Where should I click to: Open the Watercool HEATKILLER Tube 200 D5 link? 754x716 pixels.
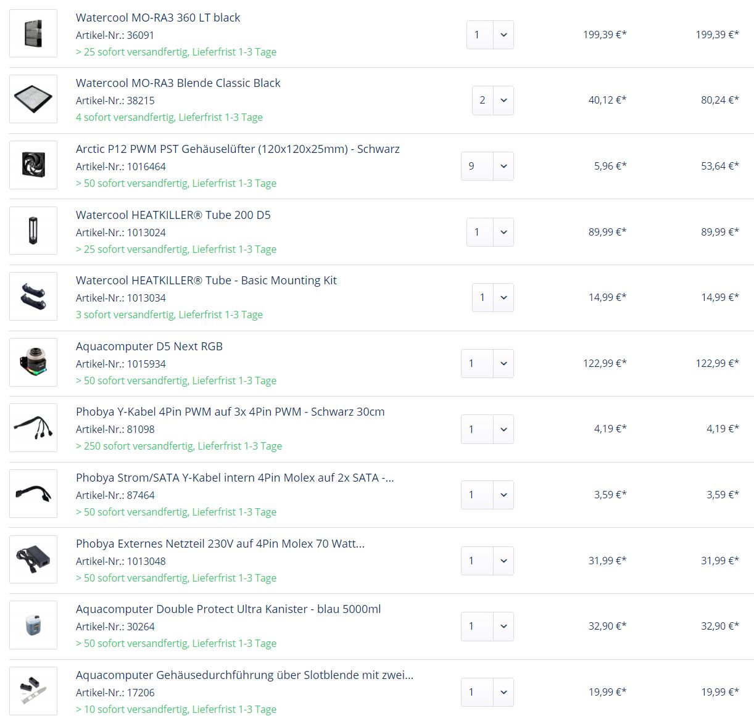coord(173,215)
